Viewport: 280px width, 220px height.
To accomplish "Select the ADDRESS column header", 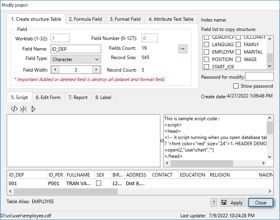I will pyautogui.click(x=138, y=175).
